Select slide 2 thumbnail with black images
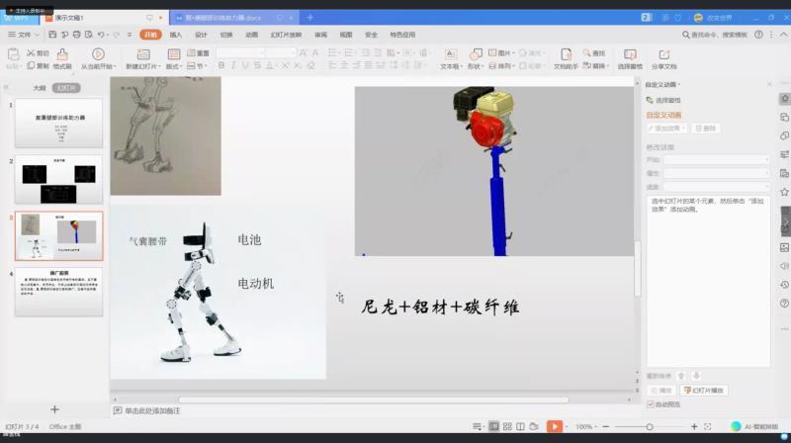791x443 pixels. tap(58, 179)
